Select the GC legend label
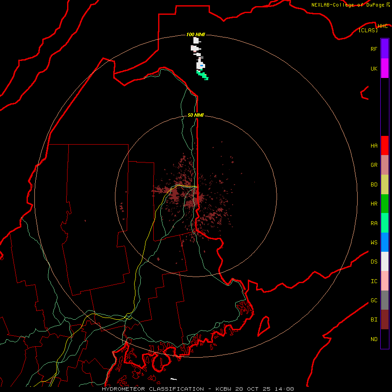Screen dimensions: 392x392 click(374, 301)
